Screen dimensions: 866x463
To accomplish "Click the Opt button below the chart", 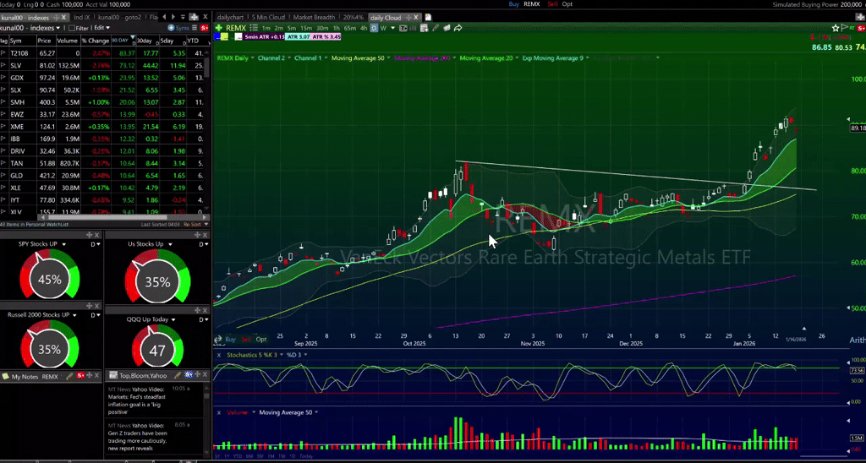I will [260, 340].
